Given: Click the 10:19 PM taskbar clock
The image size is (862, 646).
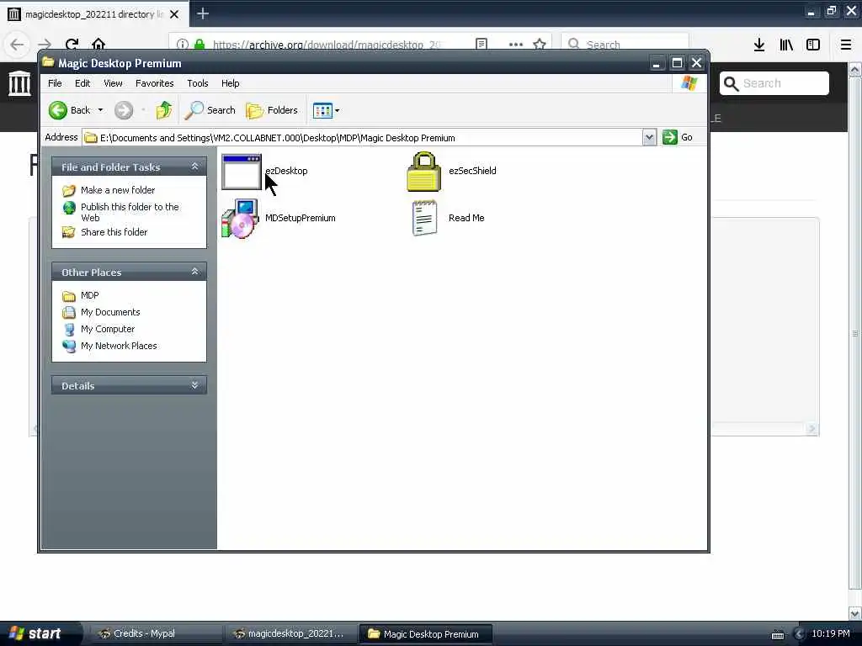Looking at the screenshot, I should pos(831,633).
